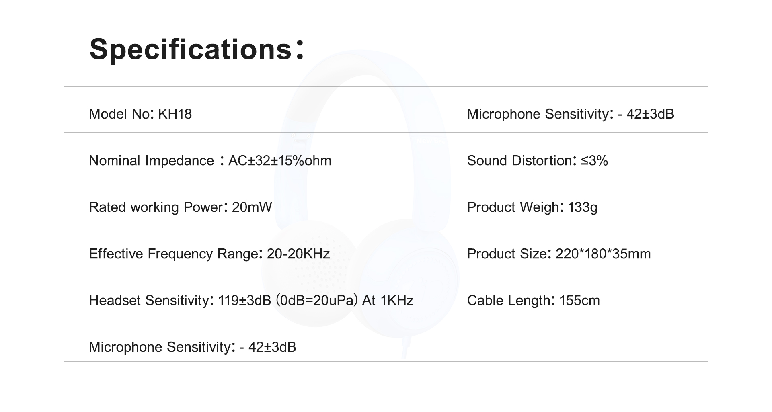Image resolution: width=772 pixels, height=412 pixels.
Task: Click the "Product Weigh" label
Action: (513, 207)
